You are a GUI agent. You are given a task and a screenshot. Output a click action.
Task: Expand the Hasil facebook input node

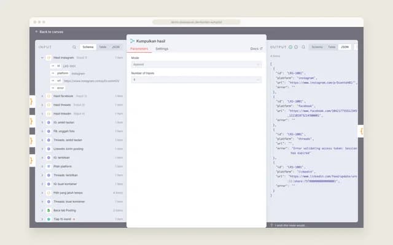point(42,96)
